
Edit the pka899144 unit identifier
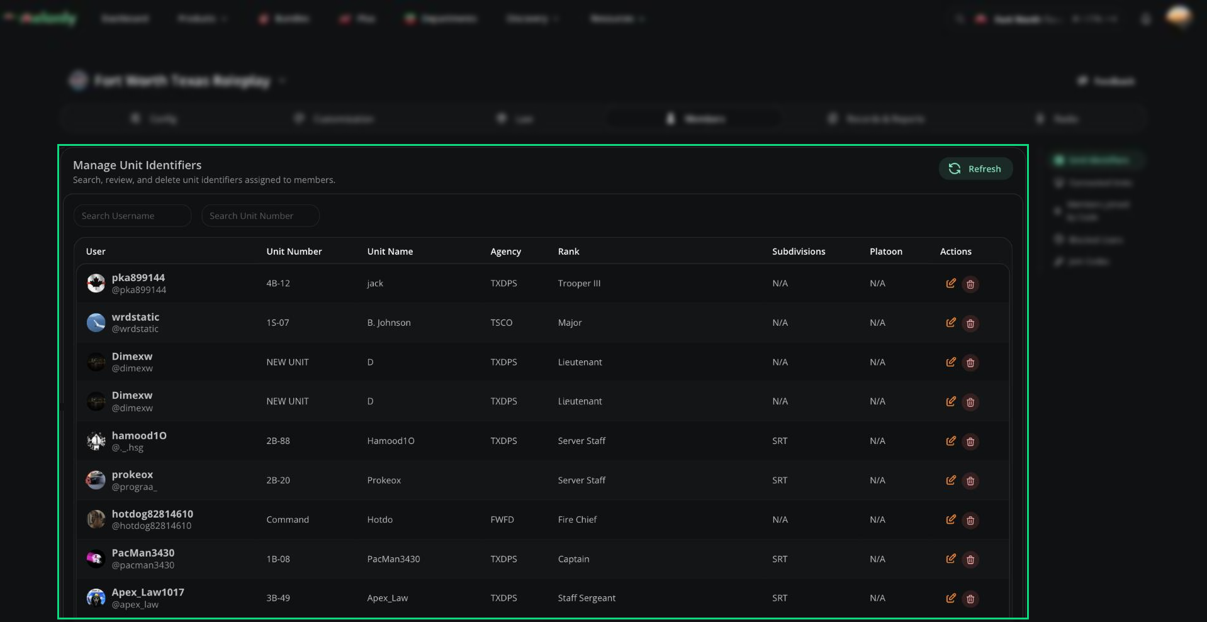pyautogui.click(x=951, y=284)
